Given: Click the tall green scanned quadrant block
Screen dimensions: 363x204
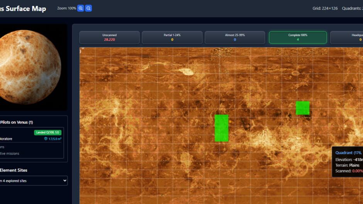Looking at the screenshot, I should click(x=221, y=128).
